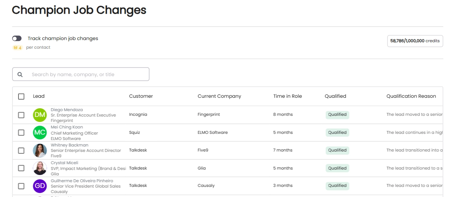Click Qualified badge in Guilherme Pinheiro row
Image resolution: width=460 pixels, height=197 pixels.
click(x=337, y=185)
